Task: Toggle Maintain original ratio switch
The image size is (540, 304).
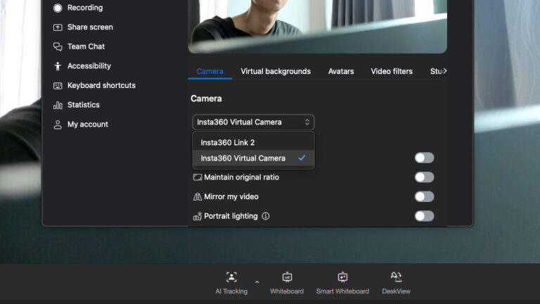Action: 424,177
